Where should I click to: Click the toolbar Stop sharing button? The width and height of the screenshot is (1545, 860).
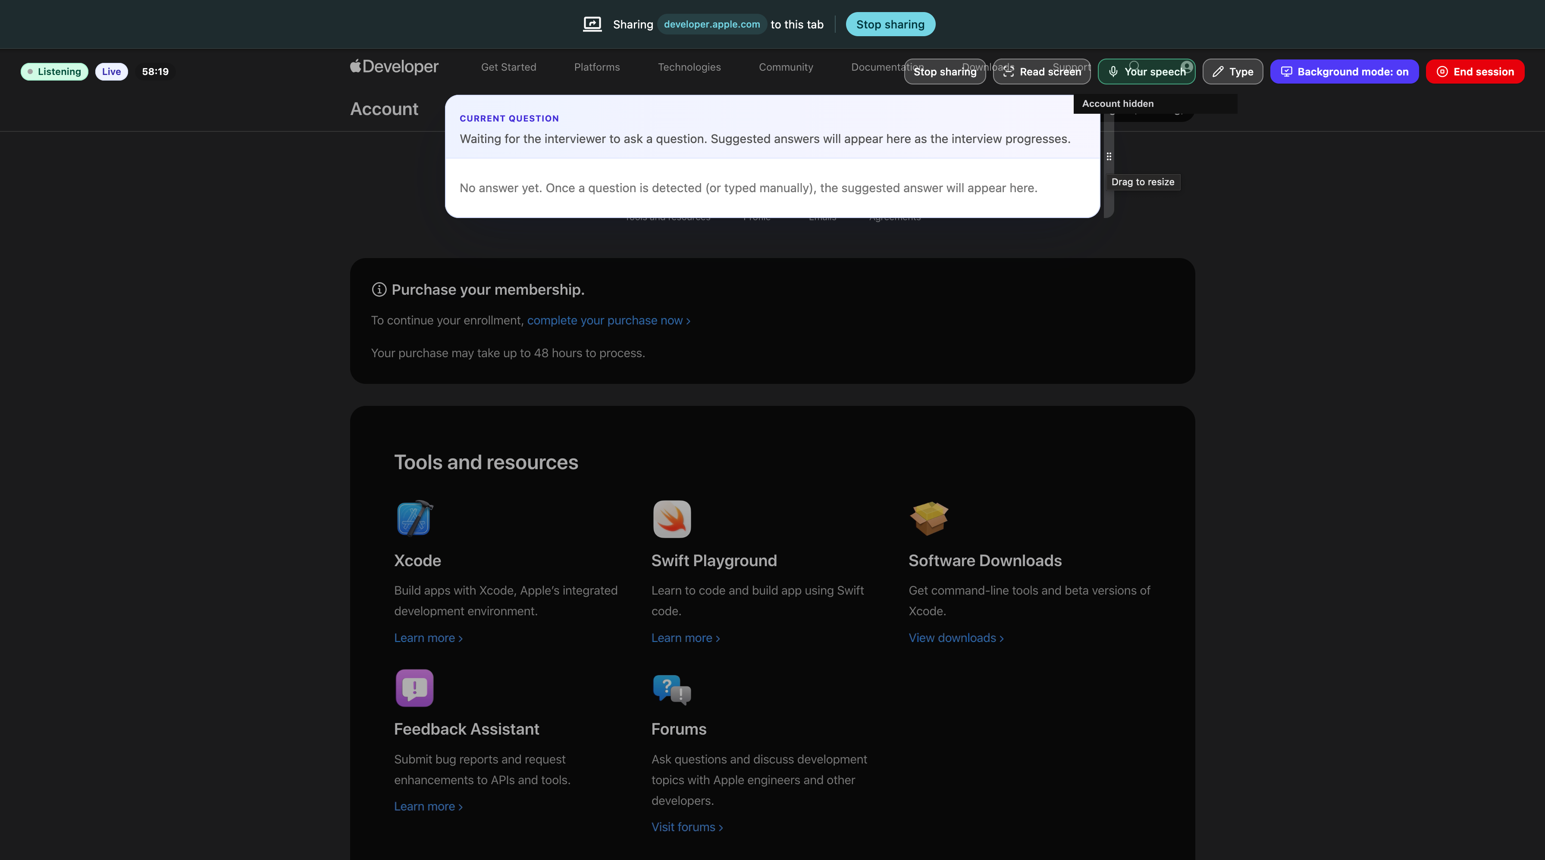coord(945,72)
